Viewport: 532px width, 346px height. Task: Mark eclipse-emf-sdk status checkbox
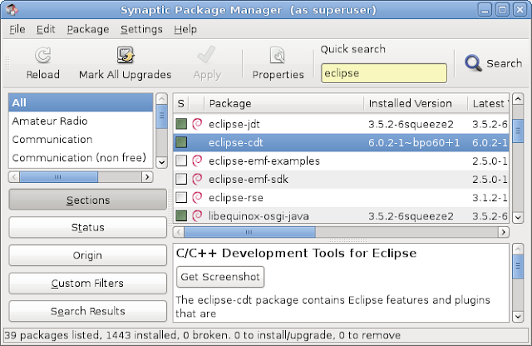coord(181,179)
